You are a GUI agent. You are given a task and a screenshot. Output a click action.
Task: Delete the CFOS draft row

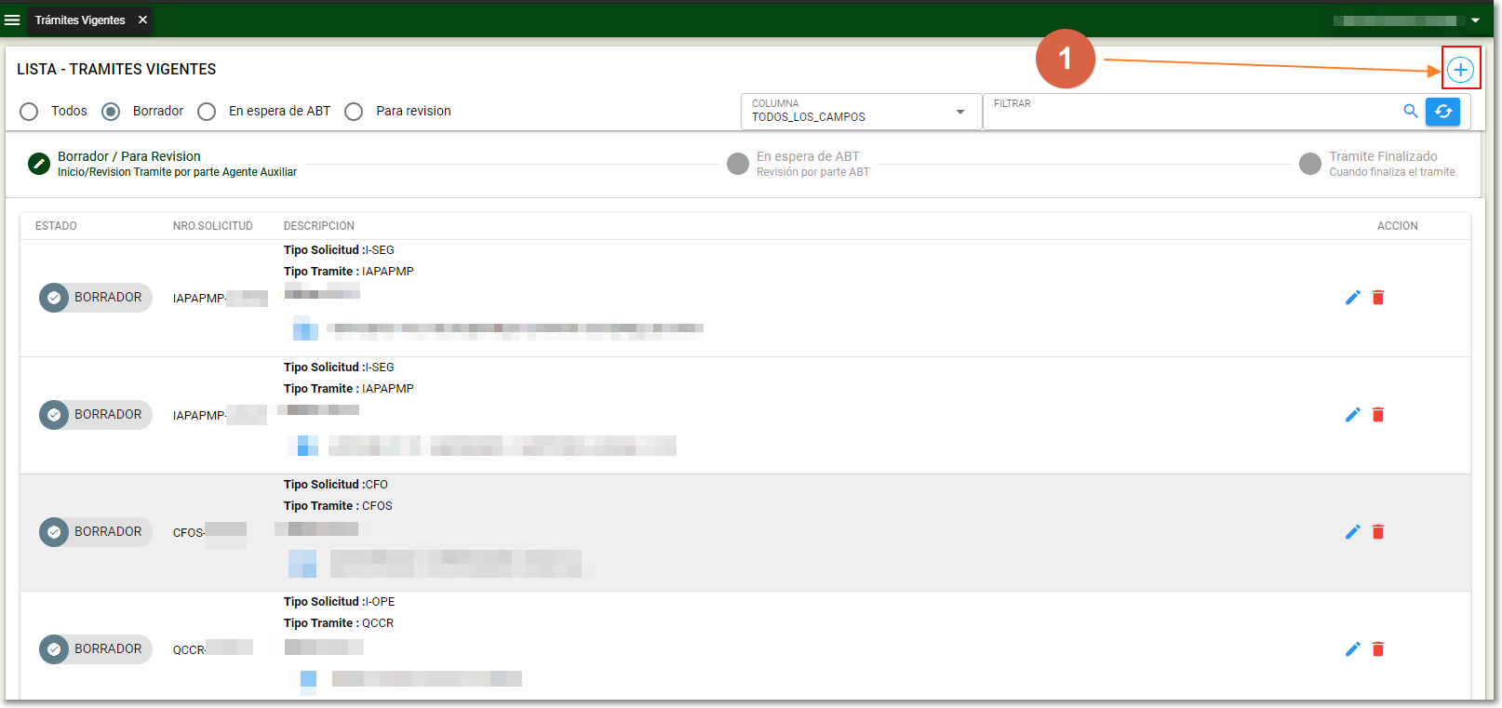(x=1378, y=532)
